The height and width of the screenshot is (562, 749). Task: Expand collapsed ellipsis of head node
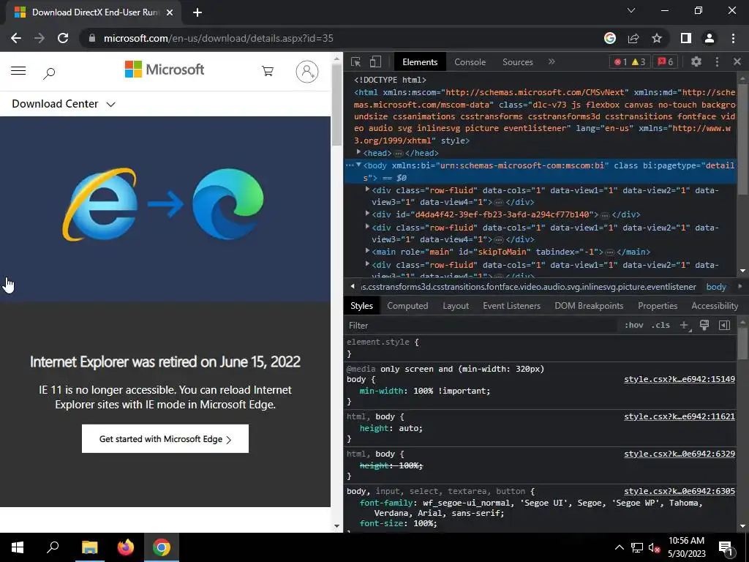coord(399,154)
